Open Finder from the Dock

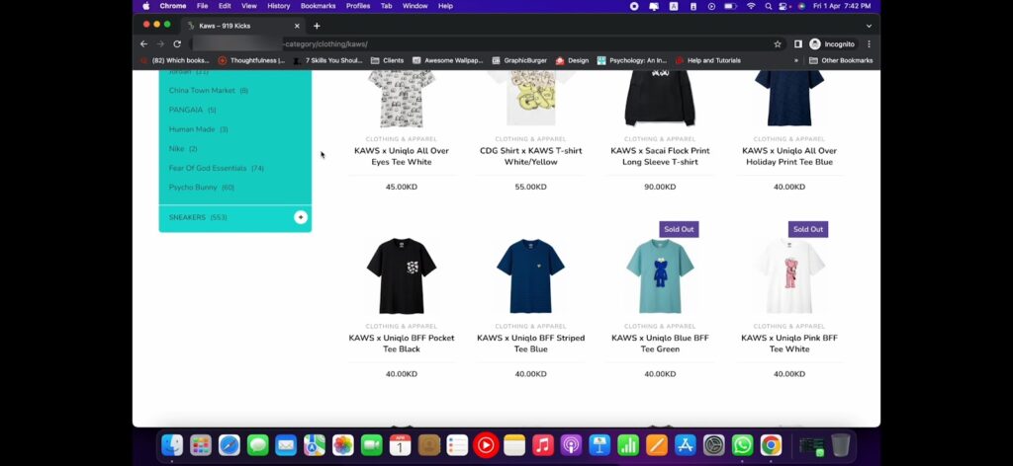172,444
